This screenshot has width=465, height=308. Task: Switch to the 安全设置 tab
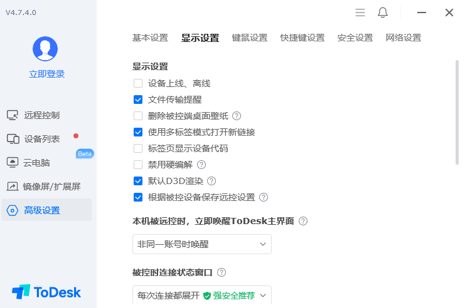(355, 38)
